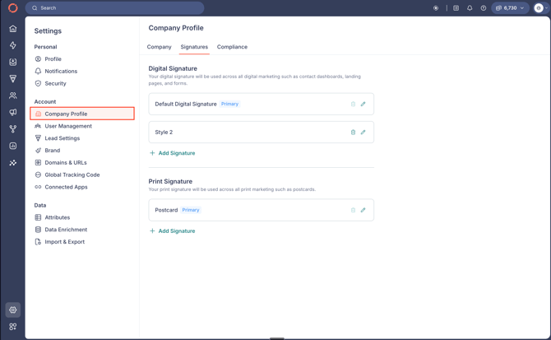Open the contacts people icon in sidebar

(x=12, y=95)
